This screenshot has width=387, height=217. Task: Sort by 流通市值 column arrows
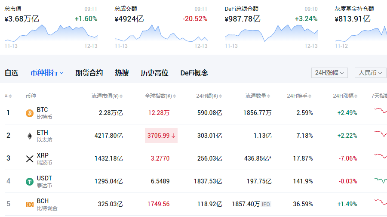point(121,96)
